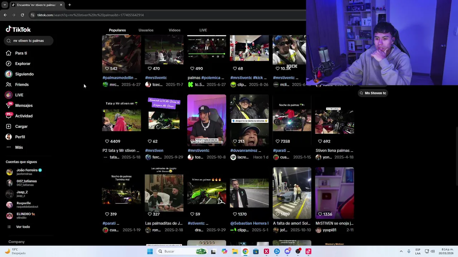Open João Ferreira's followed account
Image resolution: width=458 pixels, height=257 pixels.
[x=24, y=172]
